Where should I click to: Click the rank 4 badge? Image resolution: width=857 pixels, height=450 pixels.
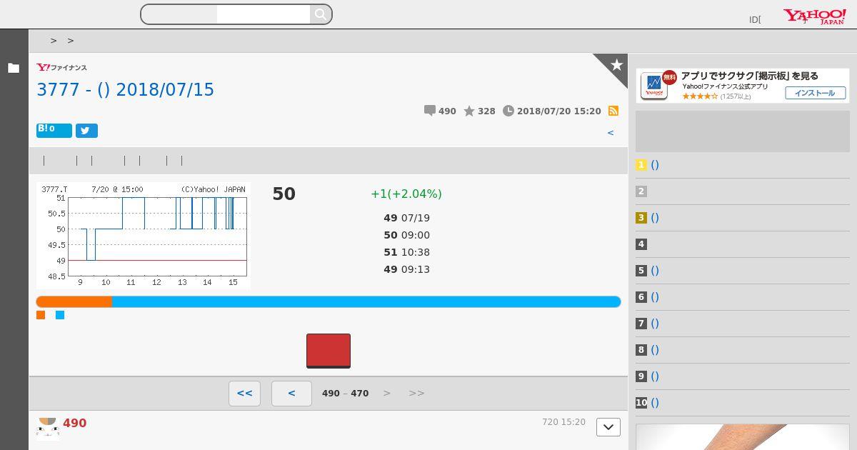pos(641,244)
